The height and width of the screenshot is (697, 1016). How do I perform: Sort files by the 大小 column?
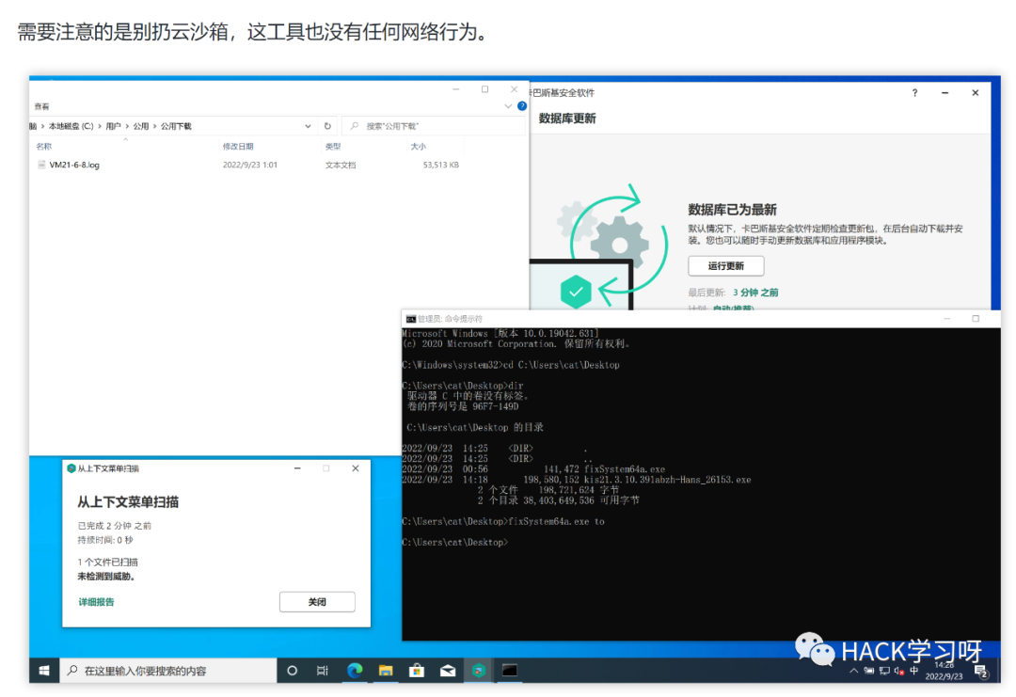click(418, 147)
